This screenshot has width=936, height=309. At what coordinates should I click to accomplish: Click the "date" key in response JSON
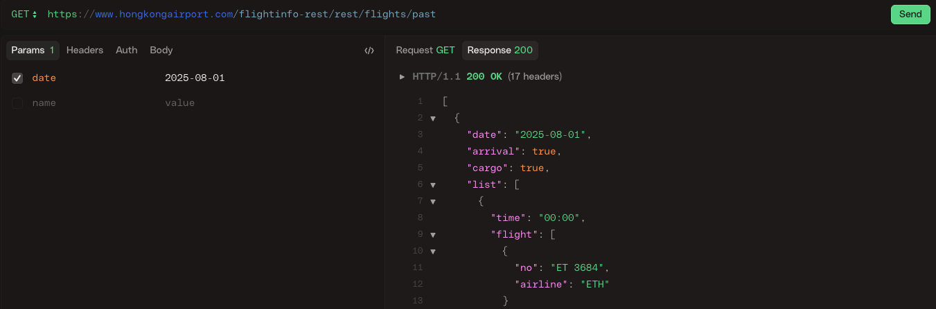[x=485, y=135]
